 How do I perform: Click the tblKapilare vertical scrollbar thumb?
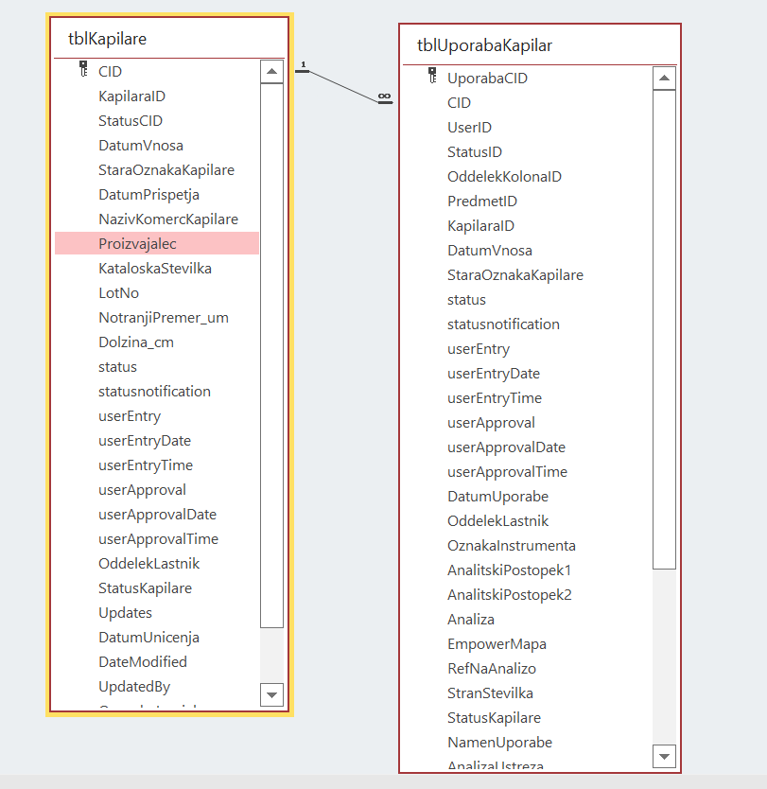point(271,355)
